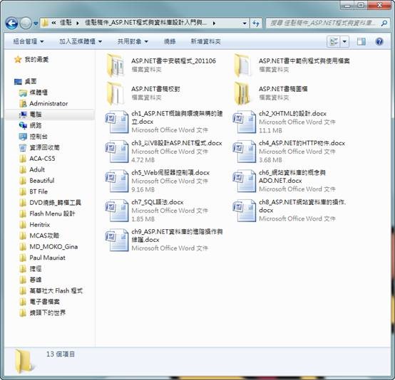395x380 pixels.
Task: Click the address bar folder icon
Action: [45, 23]
